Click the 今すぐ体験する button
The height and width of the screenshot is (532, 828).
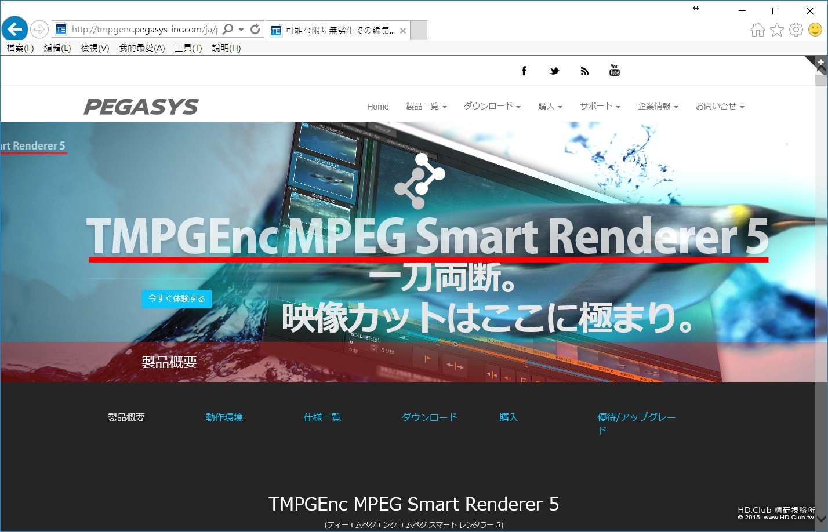tap(177, 298)
